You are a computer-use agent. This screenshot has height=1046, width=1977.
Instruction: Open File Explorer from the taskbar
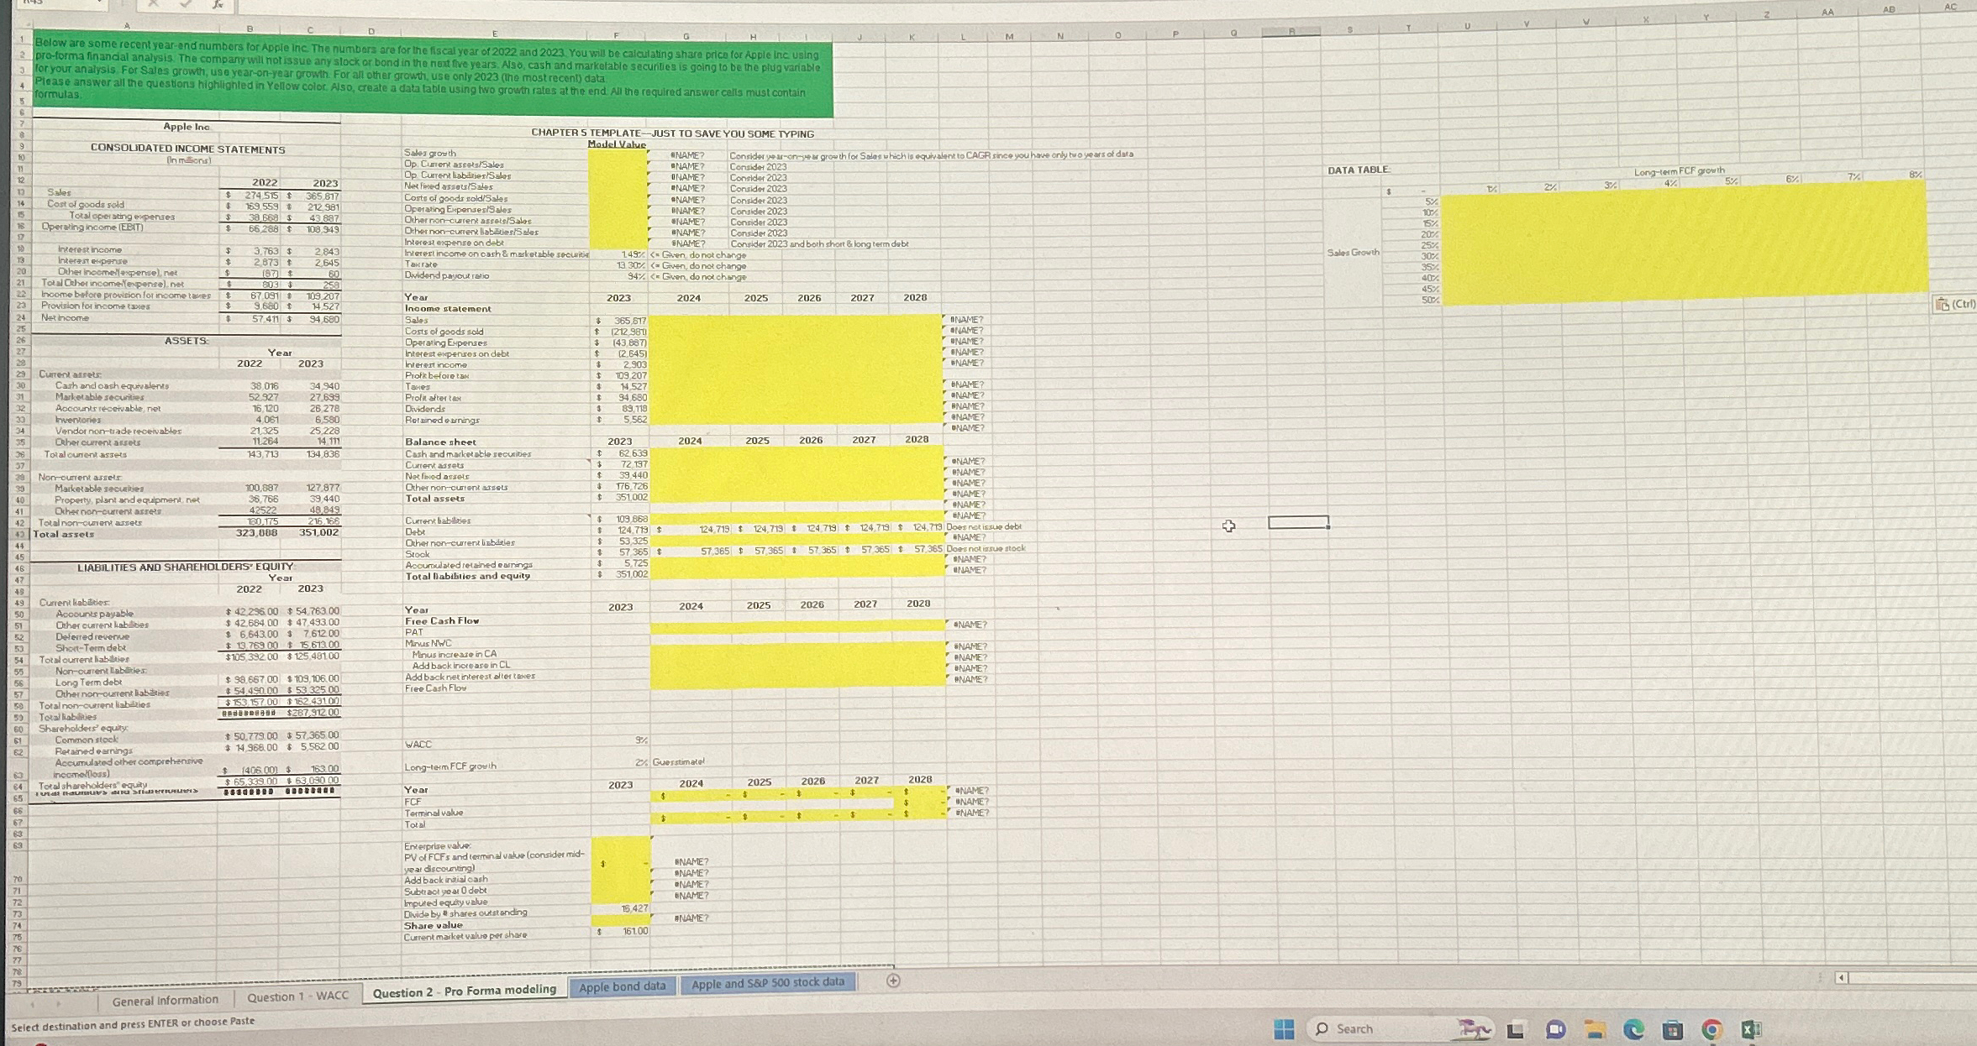[x=1595, y=1029]
